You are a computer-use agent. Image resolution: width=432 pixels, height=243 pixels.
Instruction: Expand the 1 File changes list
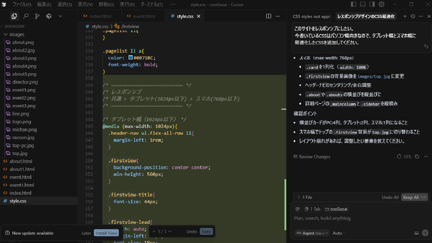(304, 197)
